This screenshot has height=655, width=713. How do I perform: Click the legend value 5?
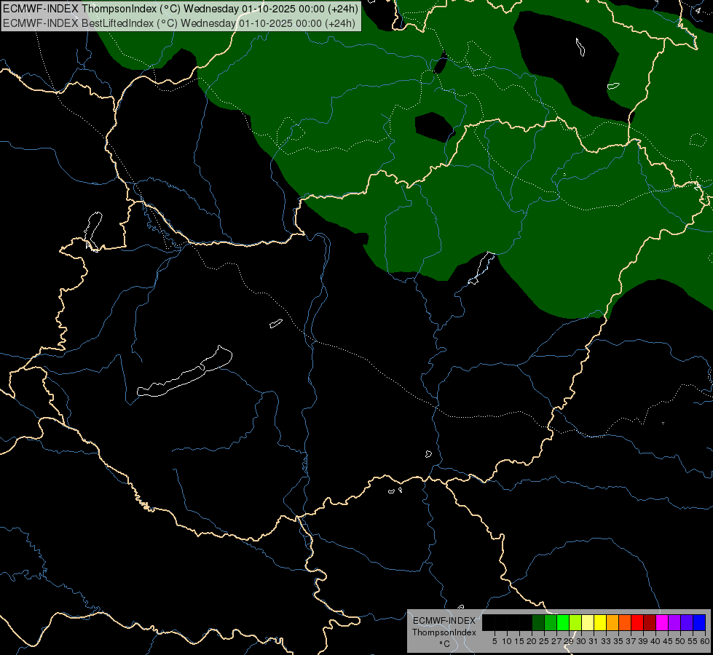(x=495, y=641)
